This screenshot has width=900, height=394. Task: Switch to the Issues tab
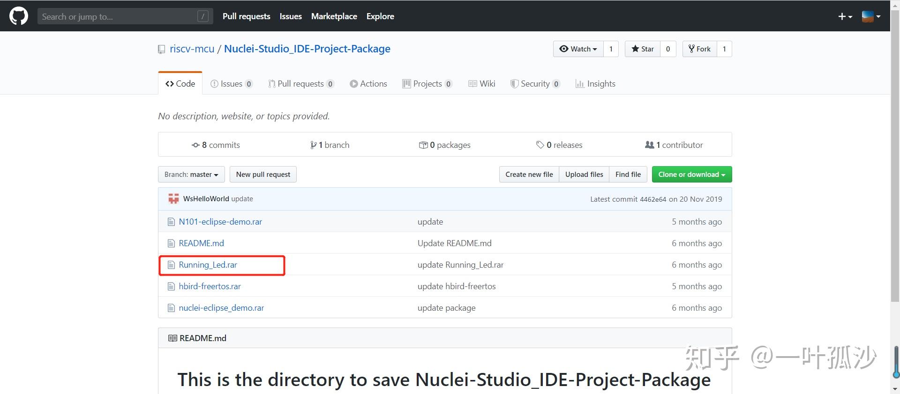coord(231,84)
